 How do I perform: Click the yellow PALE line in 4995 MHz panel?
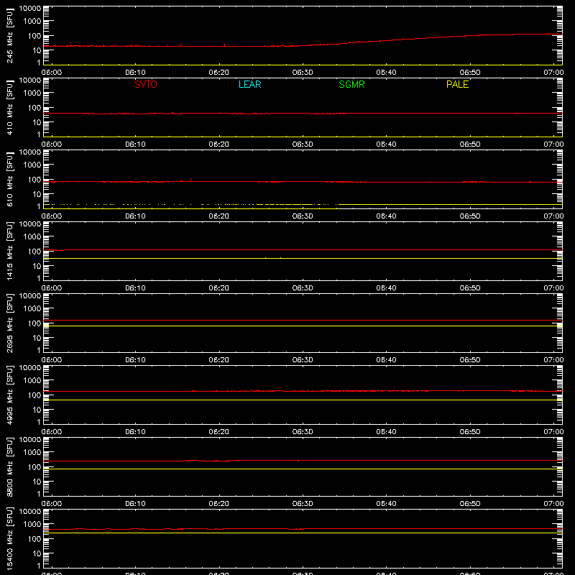tap(303, 400)
